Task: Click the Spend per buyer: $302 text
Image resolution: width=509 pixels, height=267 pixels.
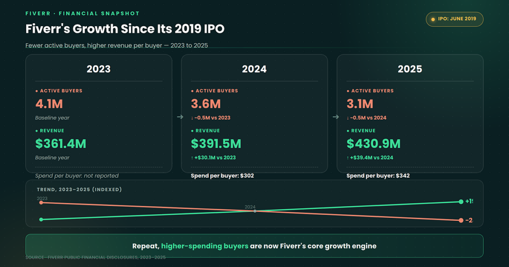Action: coord(222,176)
